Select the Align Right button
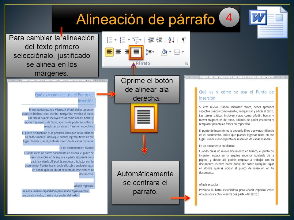 tap(127, 52)
